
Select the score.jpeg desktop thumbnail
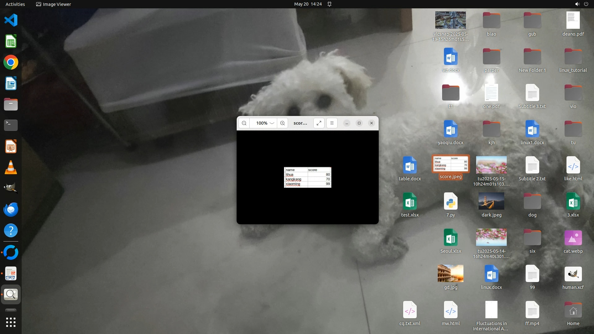tap(450, 164)
